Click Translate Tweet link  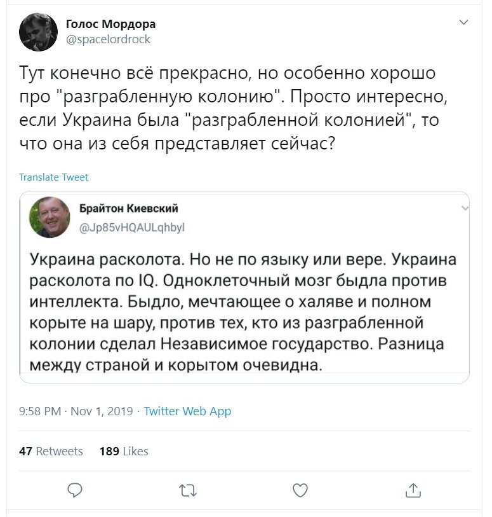point(53,177)
